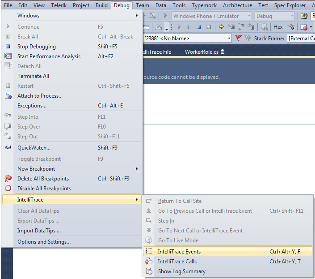Click the Delete All Breakpoints menu icon

(x=8, y=178)
